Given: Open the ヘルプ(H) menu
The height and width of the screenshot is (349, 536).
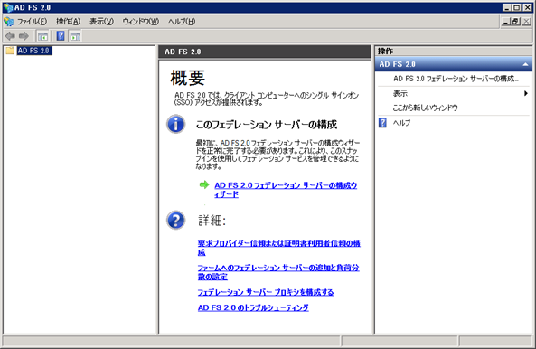Looking at the screenshot, I should tap(182, 22).
